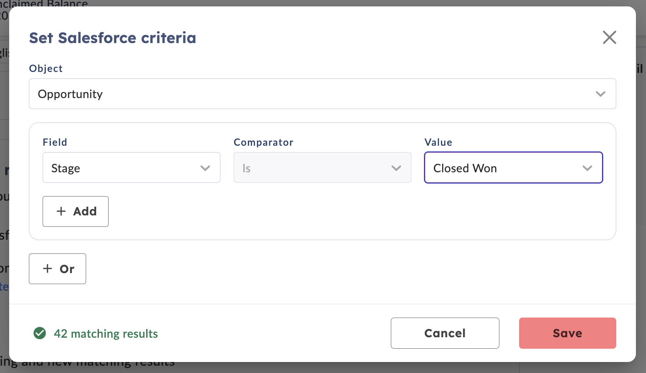Click the Set Salesforce criteria heading
This screenshot has width=646, height=373.
tap(113, 38)
